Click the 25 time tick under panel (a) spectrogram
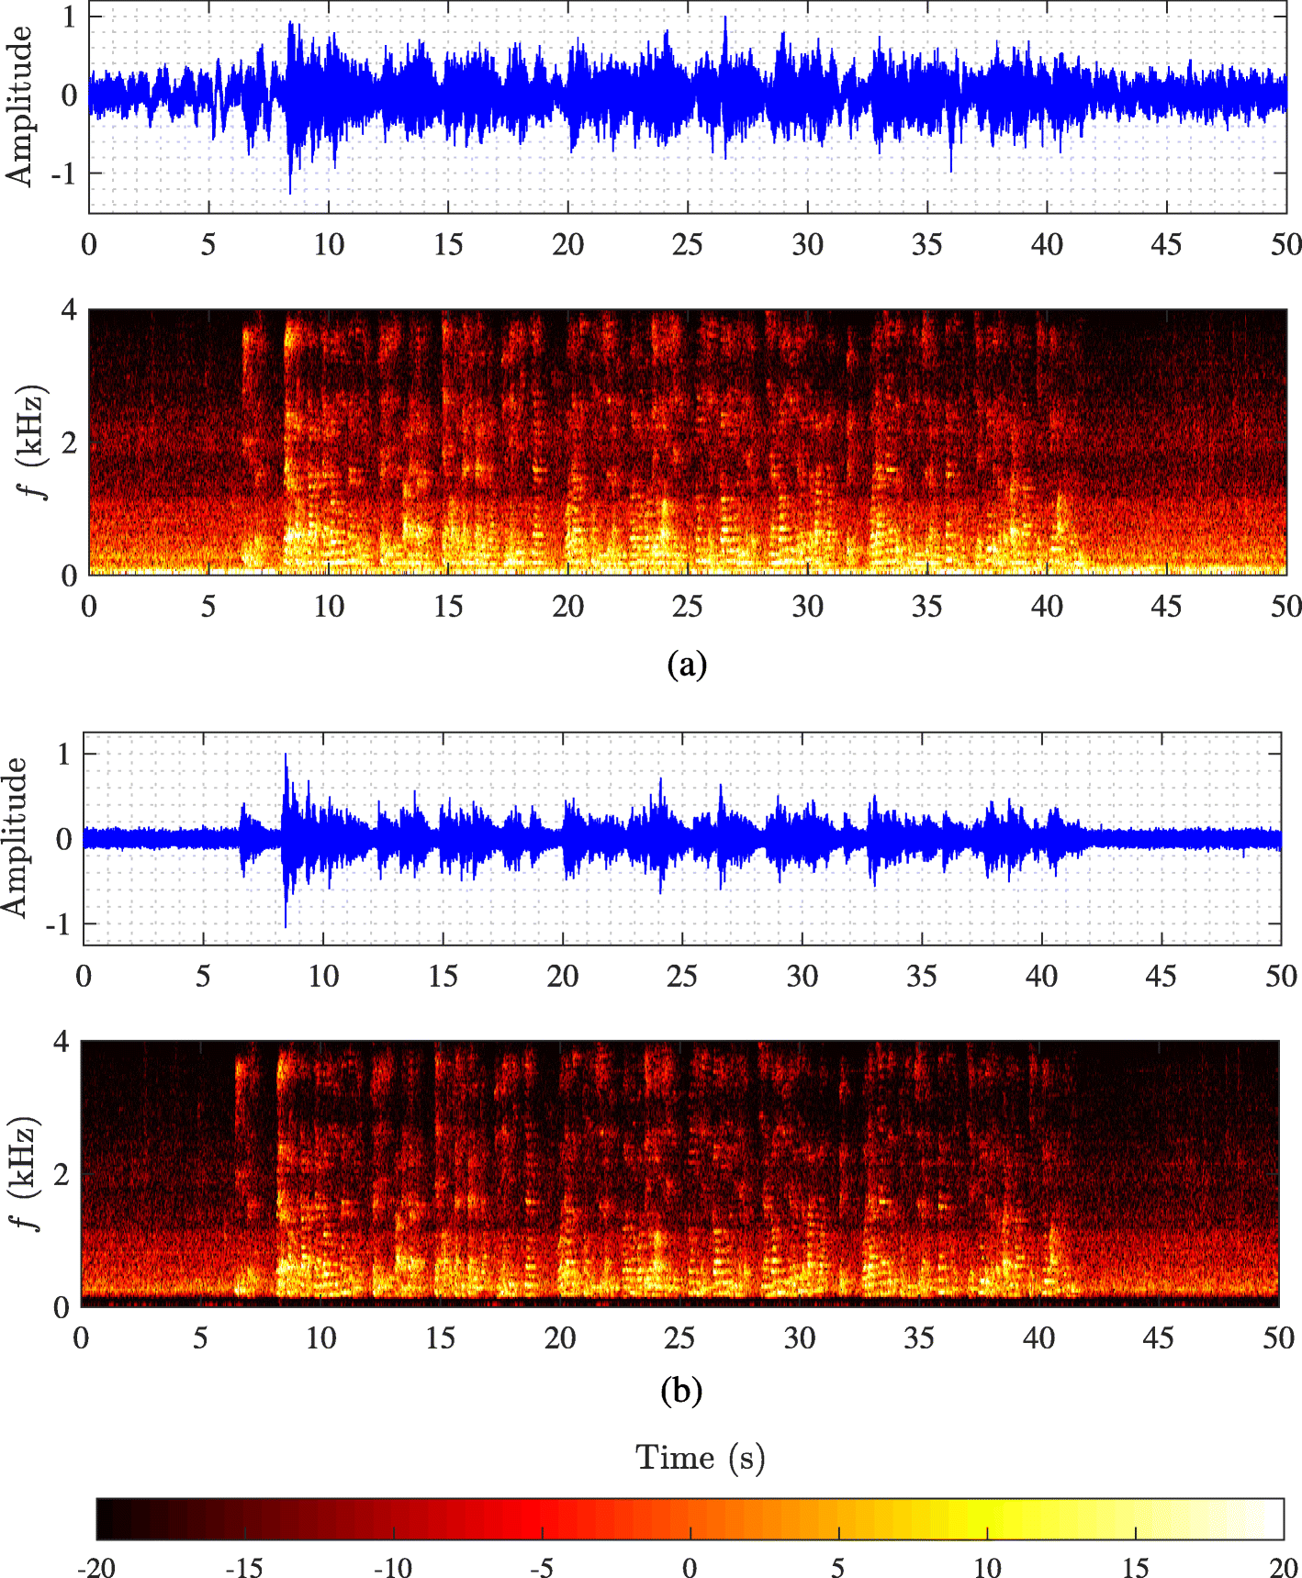 coord(688,606)
